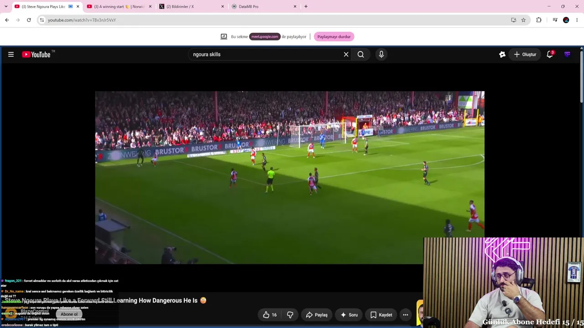Reload the current page
The height and width of the screenshot is (328, 584).
[x=29, y=20]
